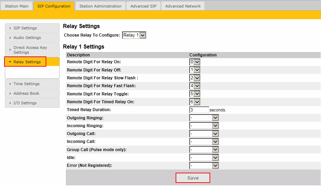Open Error (Not Registered) dropdown
This screenshot has height=186, width=321.
pos(204,165)
